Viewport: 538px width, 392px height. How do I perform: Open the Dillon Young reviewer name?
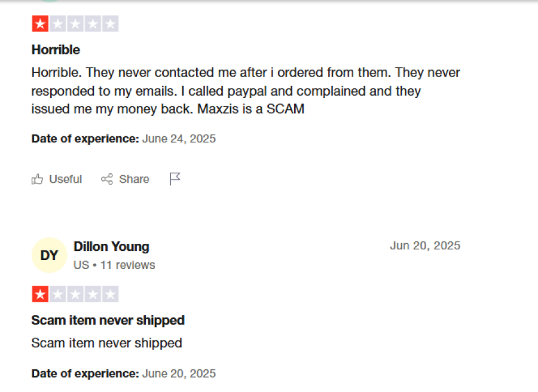point(111,246)
